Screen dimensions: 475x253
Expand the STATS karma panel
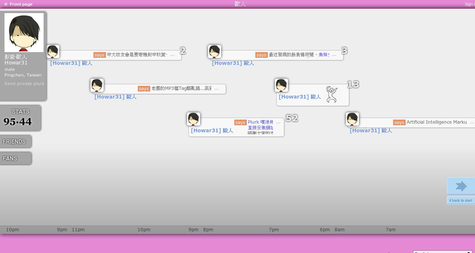(20, 118)
